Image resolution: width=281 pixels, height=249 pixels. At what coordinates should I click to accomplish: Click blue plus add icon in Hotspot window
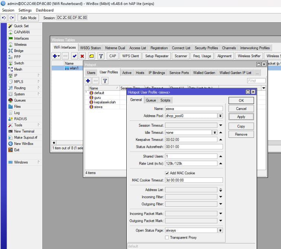click(x=88, y=81)
